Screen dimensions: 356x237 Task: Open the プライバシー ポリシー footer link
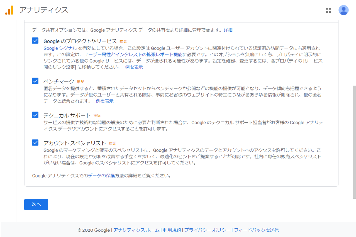click(x=207, y=230)
